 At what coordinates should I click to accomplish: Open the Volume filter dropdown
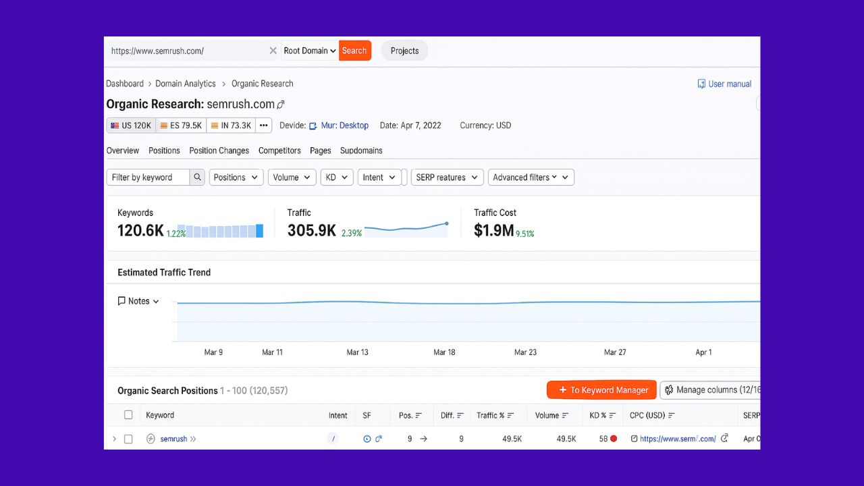point(292,178)
